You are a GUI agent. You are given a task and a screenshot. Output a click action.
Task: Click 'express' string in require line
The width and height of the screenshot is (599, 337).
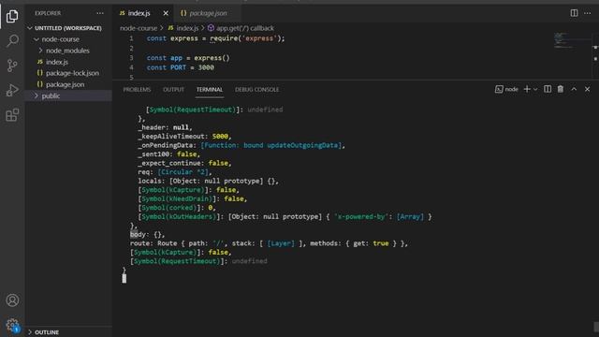click(260, 38)
